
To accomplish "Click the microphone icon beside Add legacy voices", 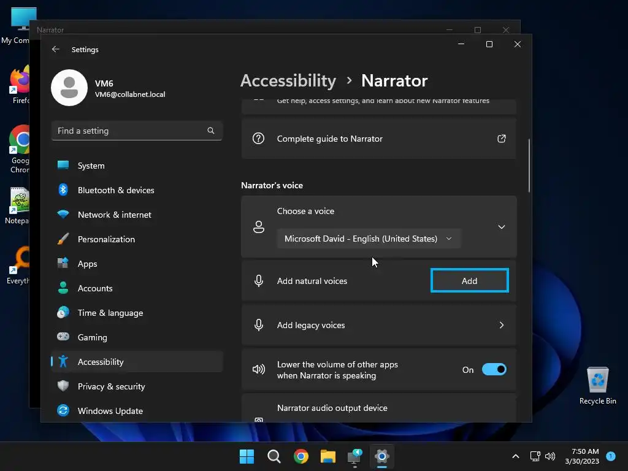I will [259, 325].
